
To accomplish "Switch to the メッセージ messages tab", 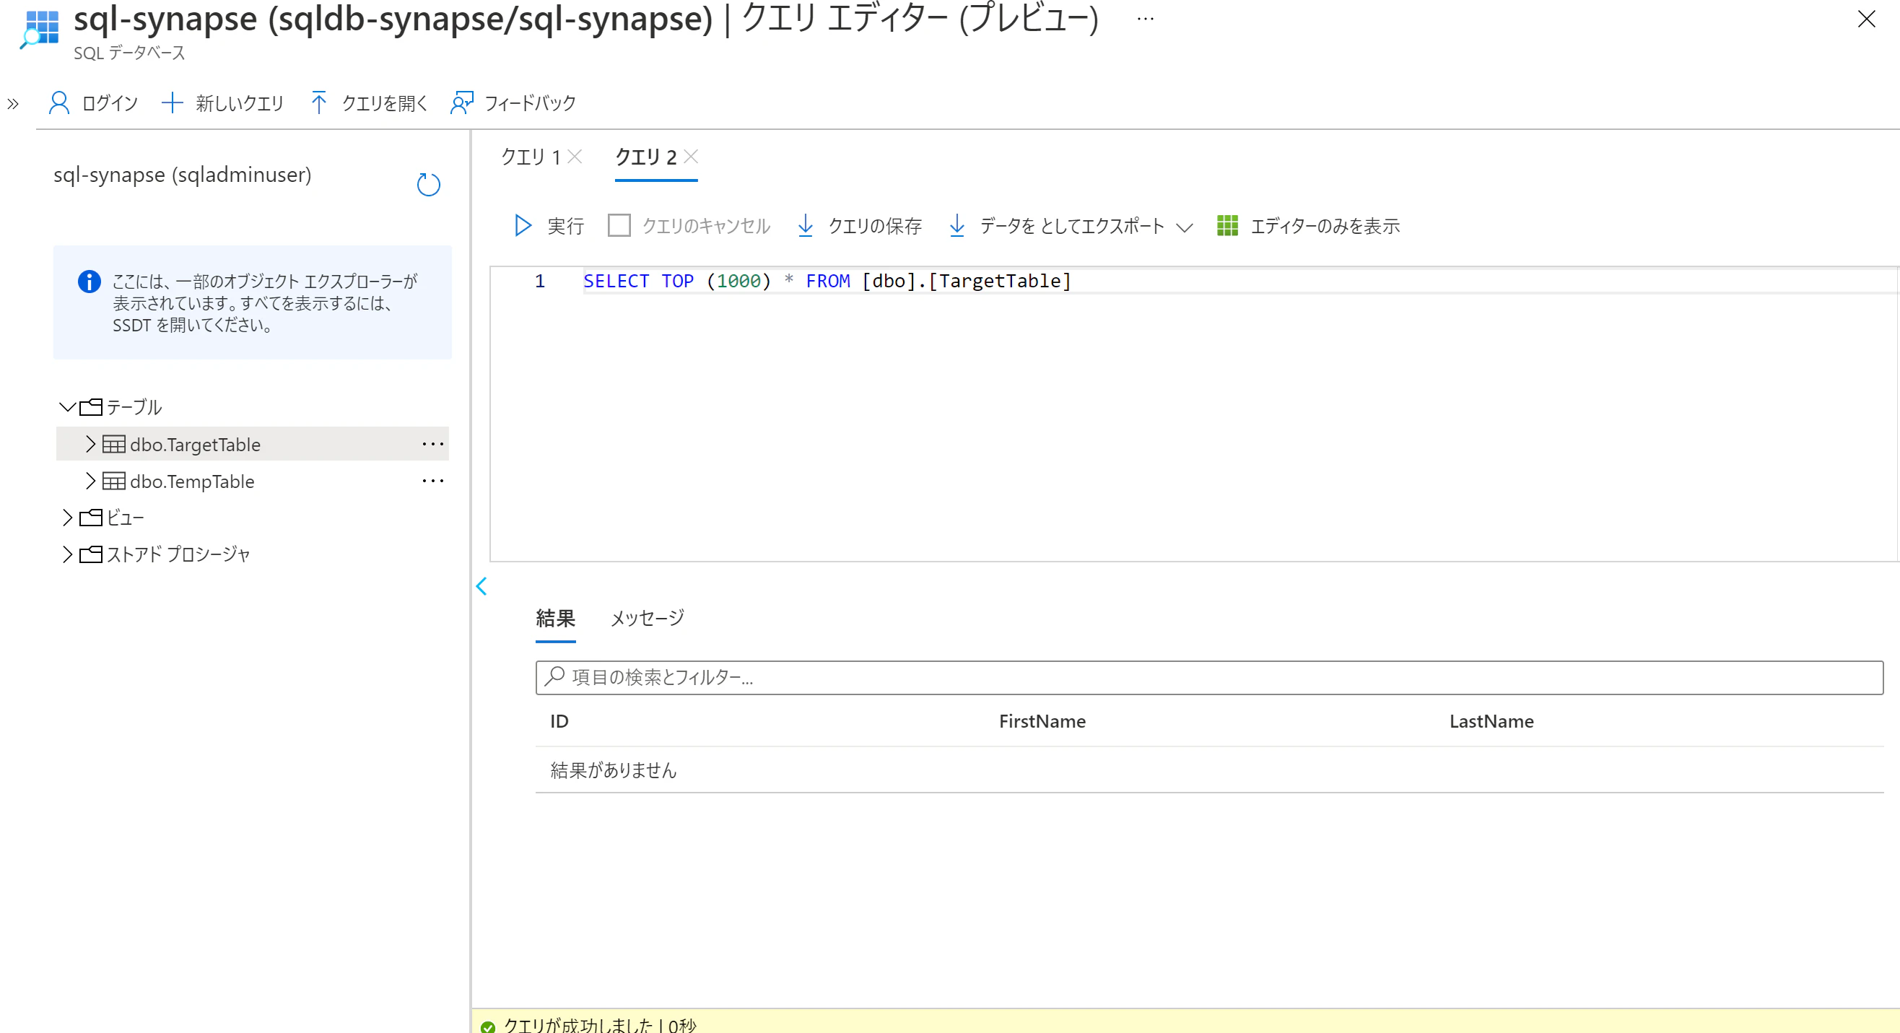I will point(648,618).
